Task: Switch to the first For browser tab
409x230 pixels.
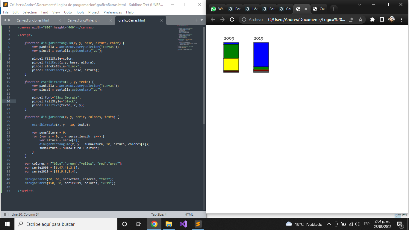Action: tap(234, 9)
